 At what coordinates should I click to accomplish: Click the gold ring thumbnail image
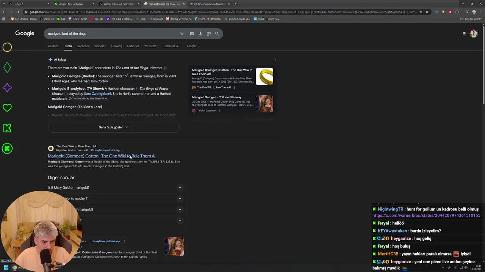pyautogui.click(x=264, y=76)
